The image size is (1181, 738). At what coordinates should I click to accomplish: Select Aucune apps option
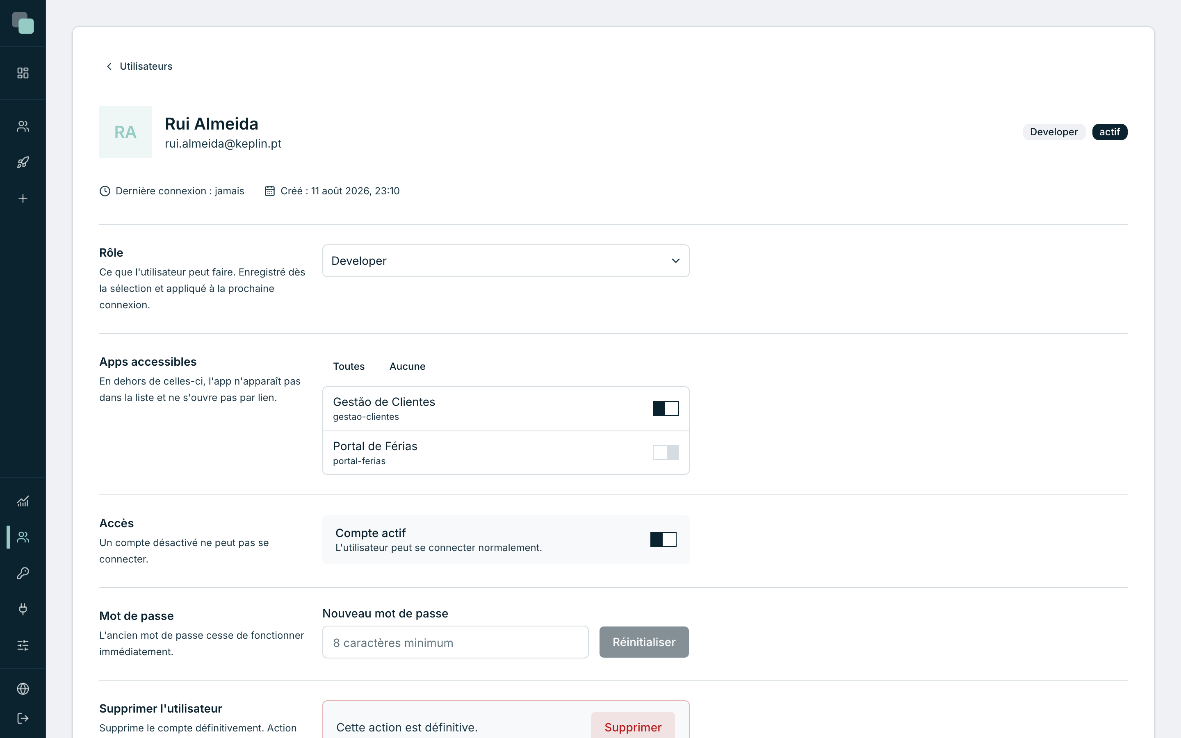tap(408, 367)
